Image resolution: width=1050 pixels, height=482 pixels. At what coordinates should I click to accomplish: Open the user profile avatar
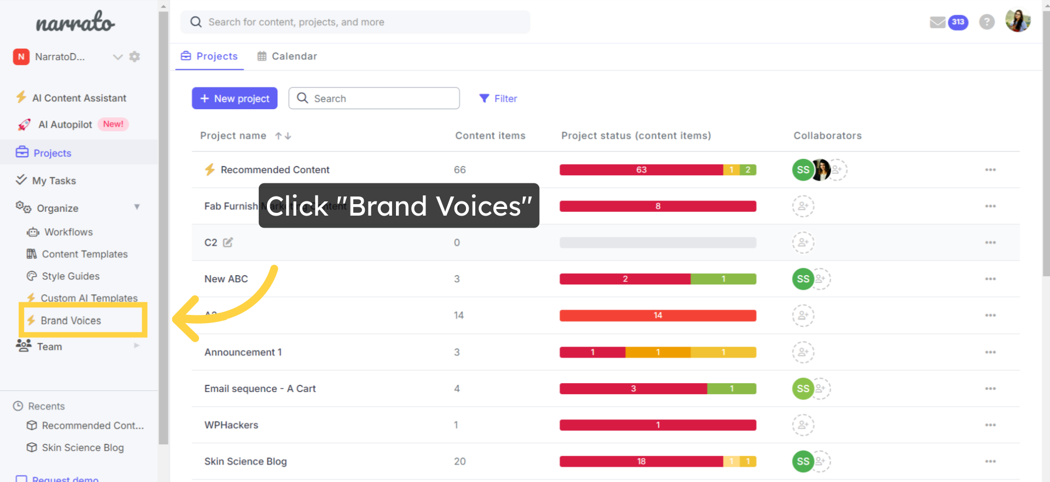click(x=1018, y=21)
